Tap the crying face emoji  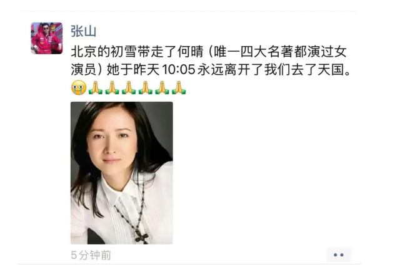coord(79,87)
